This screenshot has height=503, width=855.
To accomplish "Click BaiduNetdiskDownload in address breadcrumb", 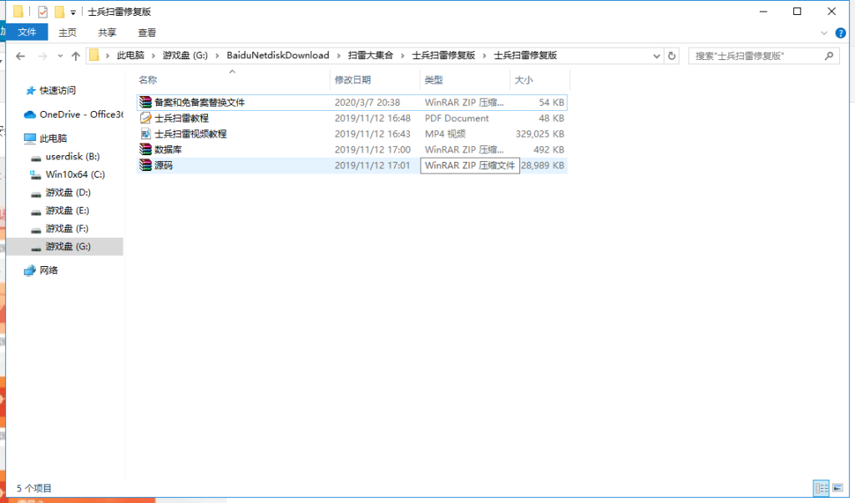I will tap(278, 56).
